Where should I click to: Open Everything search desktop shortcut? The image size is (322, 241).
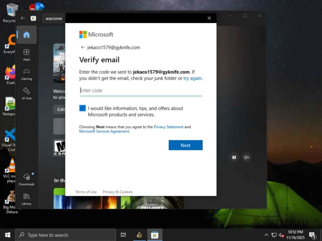[x=9, y=44]
